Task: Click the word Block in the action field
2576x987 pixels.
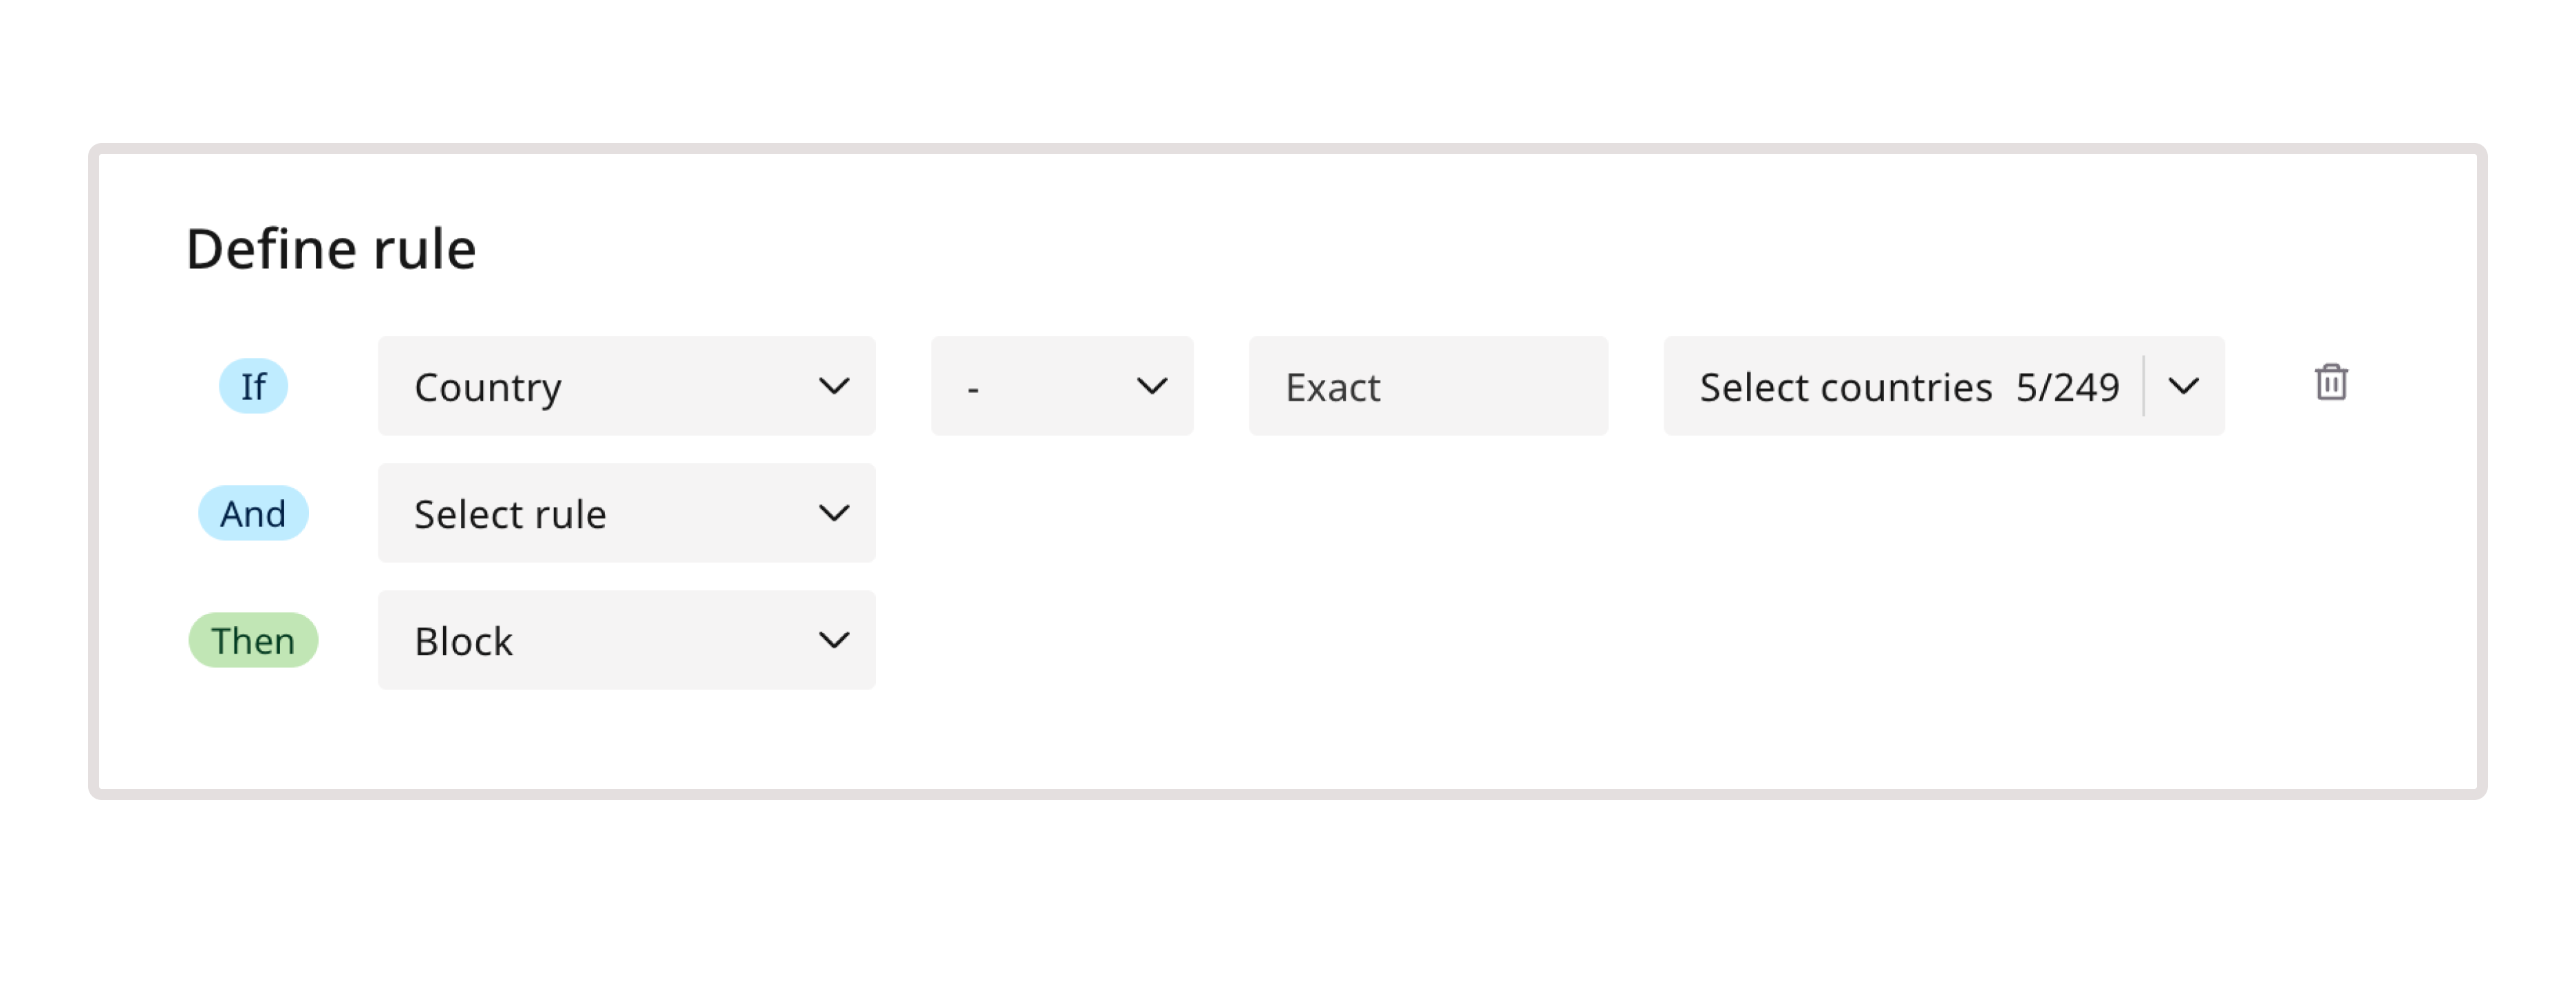Action: click(463, 641)
